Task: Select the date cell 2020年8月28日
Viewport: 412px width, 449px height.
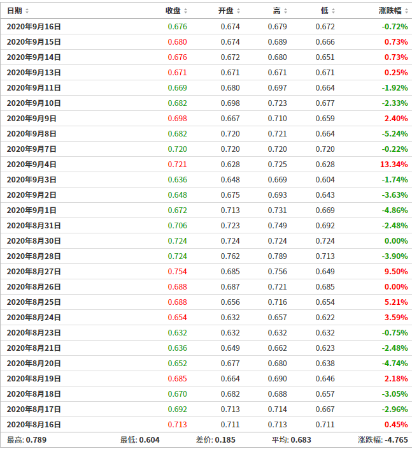Action: (34, 256)
